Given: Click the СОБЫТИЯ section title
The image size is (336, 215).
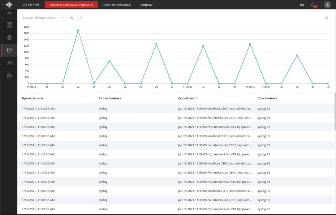Looking at the screenshot, I should coord(31,5).
